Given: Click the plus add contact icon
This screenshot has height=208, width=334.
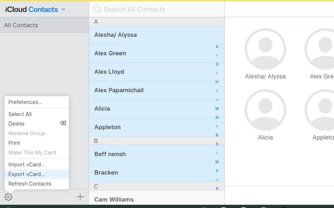Looking at the screenshot, I should (x=80, y=197).
